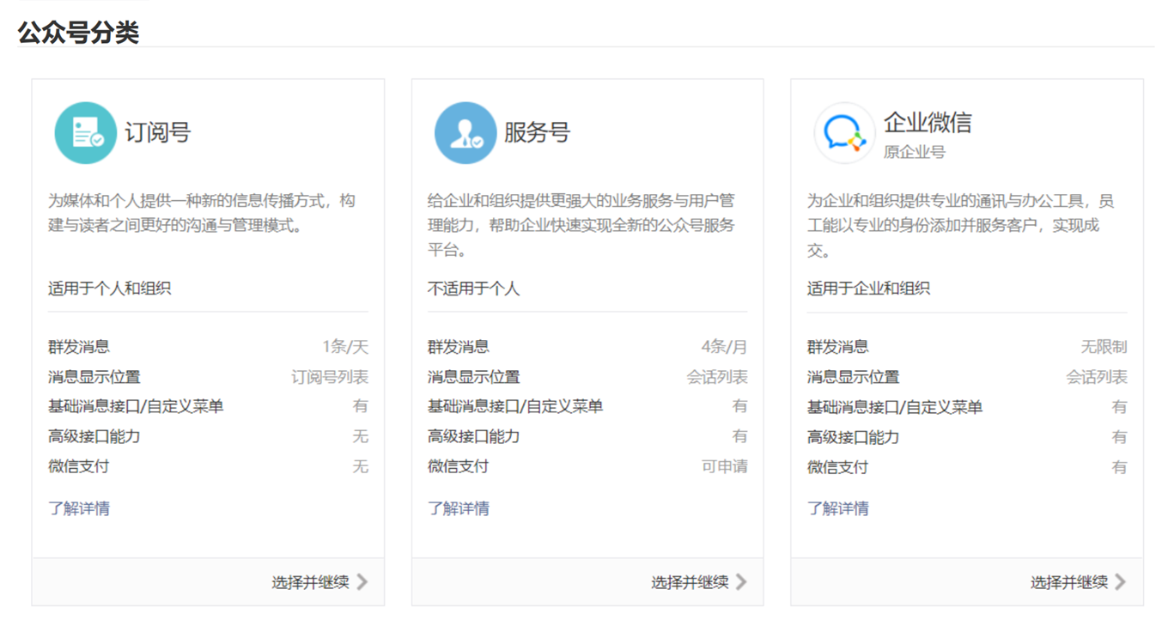Click 不适用于个人 text
Image resolution: width=1168 pixels, height=620 pixels.
click(x=474, y=289)
